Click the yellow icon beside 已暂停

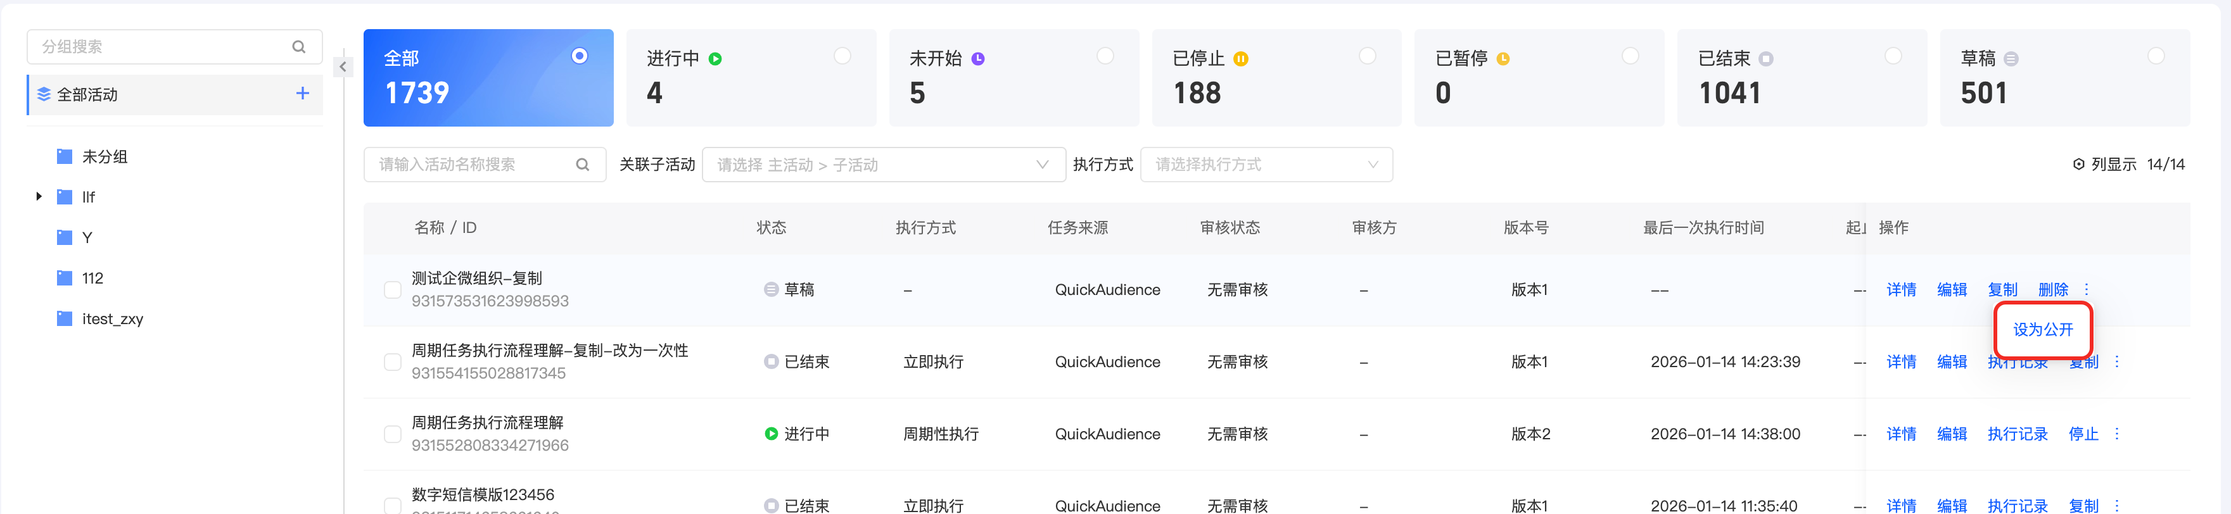tap(1504, 59)
